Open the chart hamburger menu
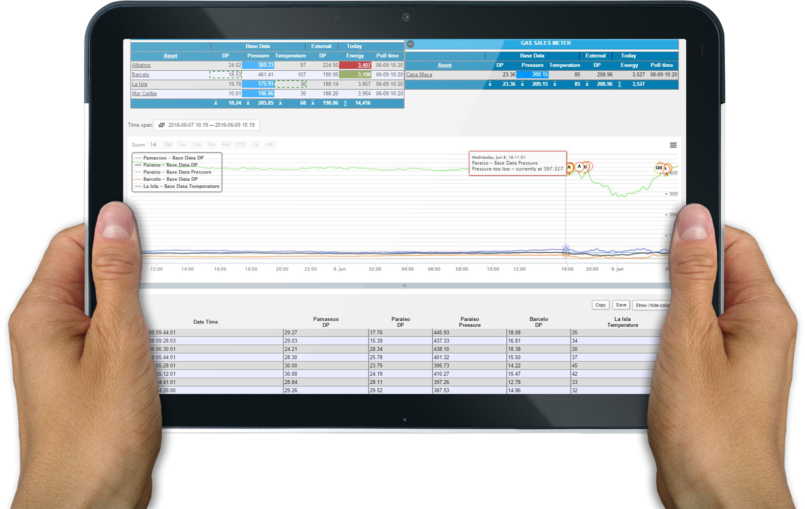The height and width of the screenshot is (509, 805). (673, 146)
